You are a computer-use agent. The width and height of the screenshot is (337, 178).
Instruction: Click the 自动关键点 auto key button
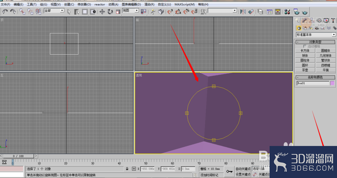click(x=243, y=169)
